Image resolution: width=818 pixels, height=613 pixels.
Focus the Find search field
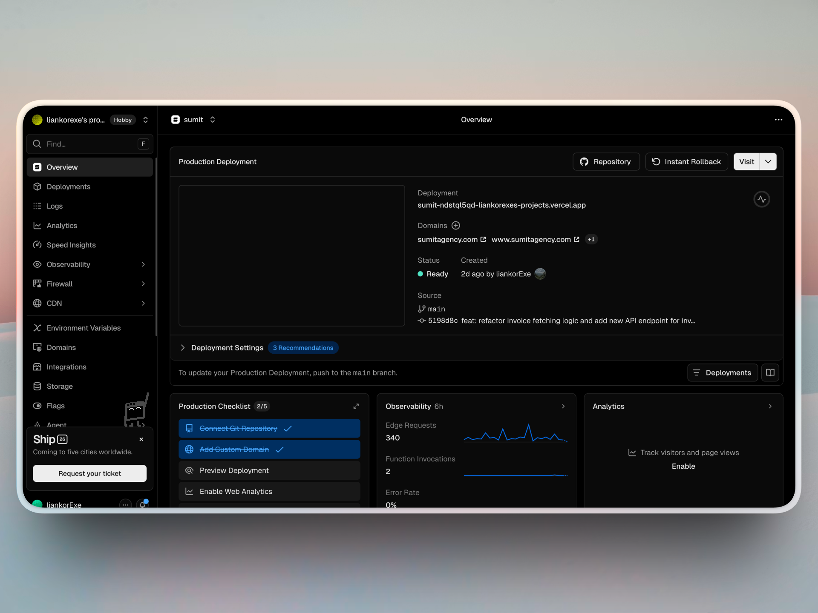pyautogui.click(x=90, y=144)
